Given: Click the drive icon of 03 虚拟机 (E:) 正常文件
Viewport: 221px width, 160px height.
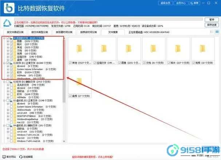Looking at the screenshot, I should tap(11, 100).
